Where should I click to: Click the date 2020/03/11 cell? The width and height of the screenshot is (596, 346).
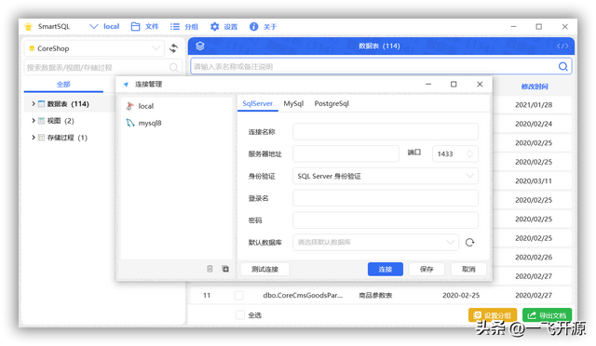tap(534, 180)
